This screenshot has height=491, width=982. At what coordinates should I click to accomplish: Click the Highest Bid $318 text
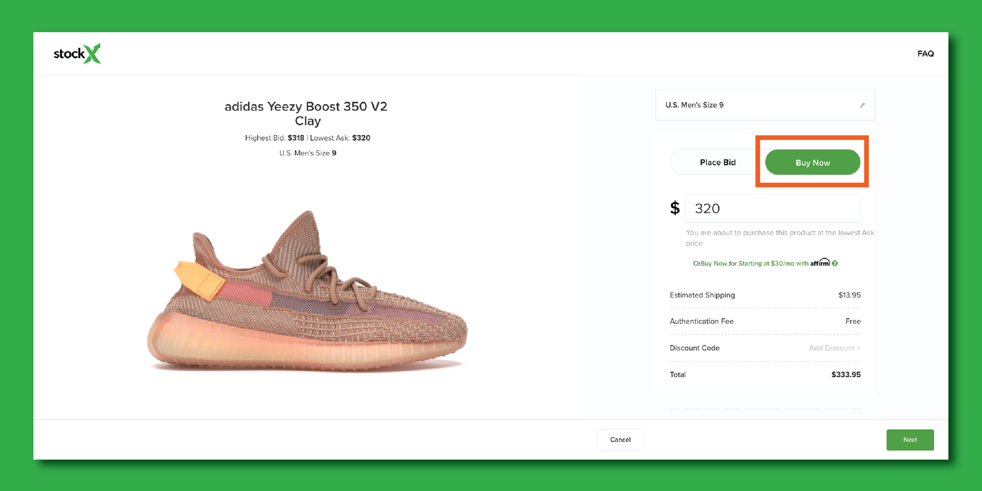pos(274,138)
